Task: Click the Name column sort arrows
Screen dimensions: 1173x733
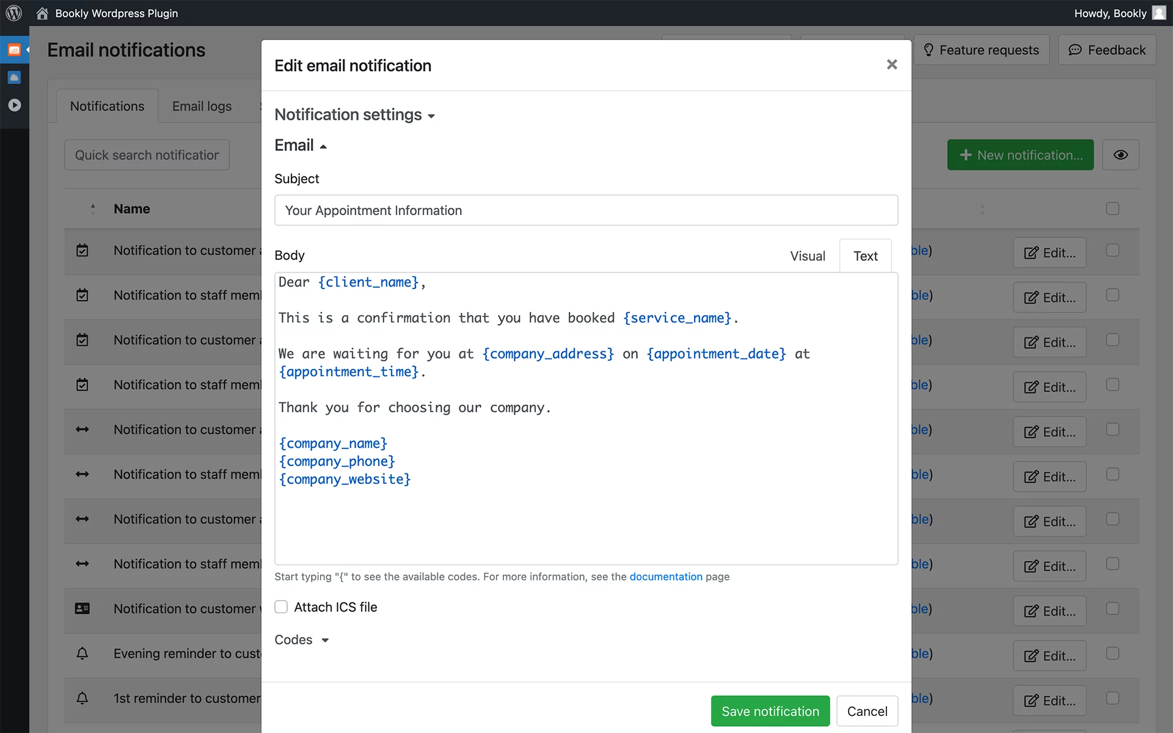Action: [x=93, y=209]
